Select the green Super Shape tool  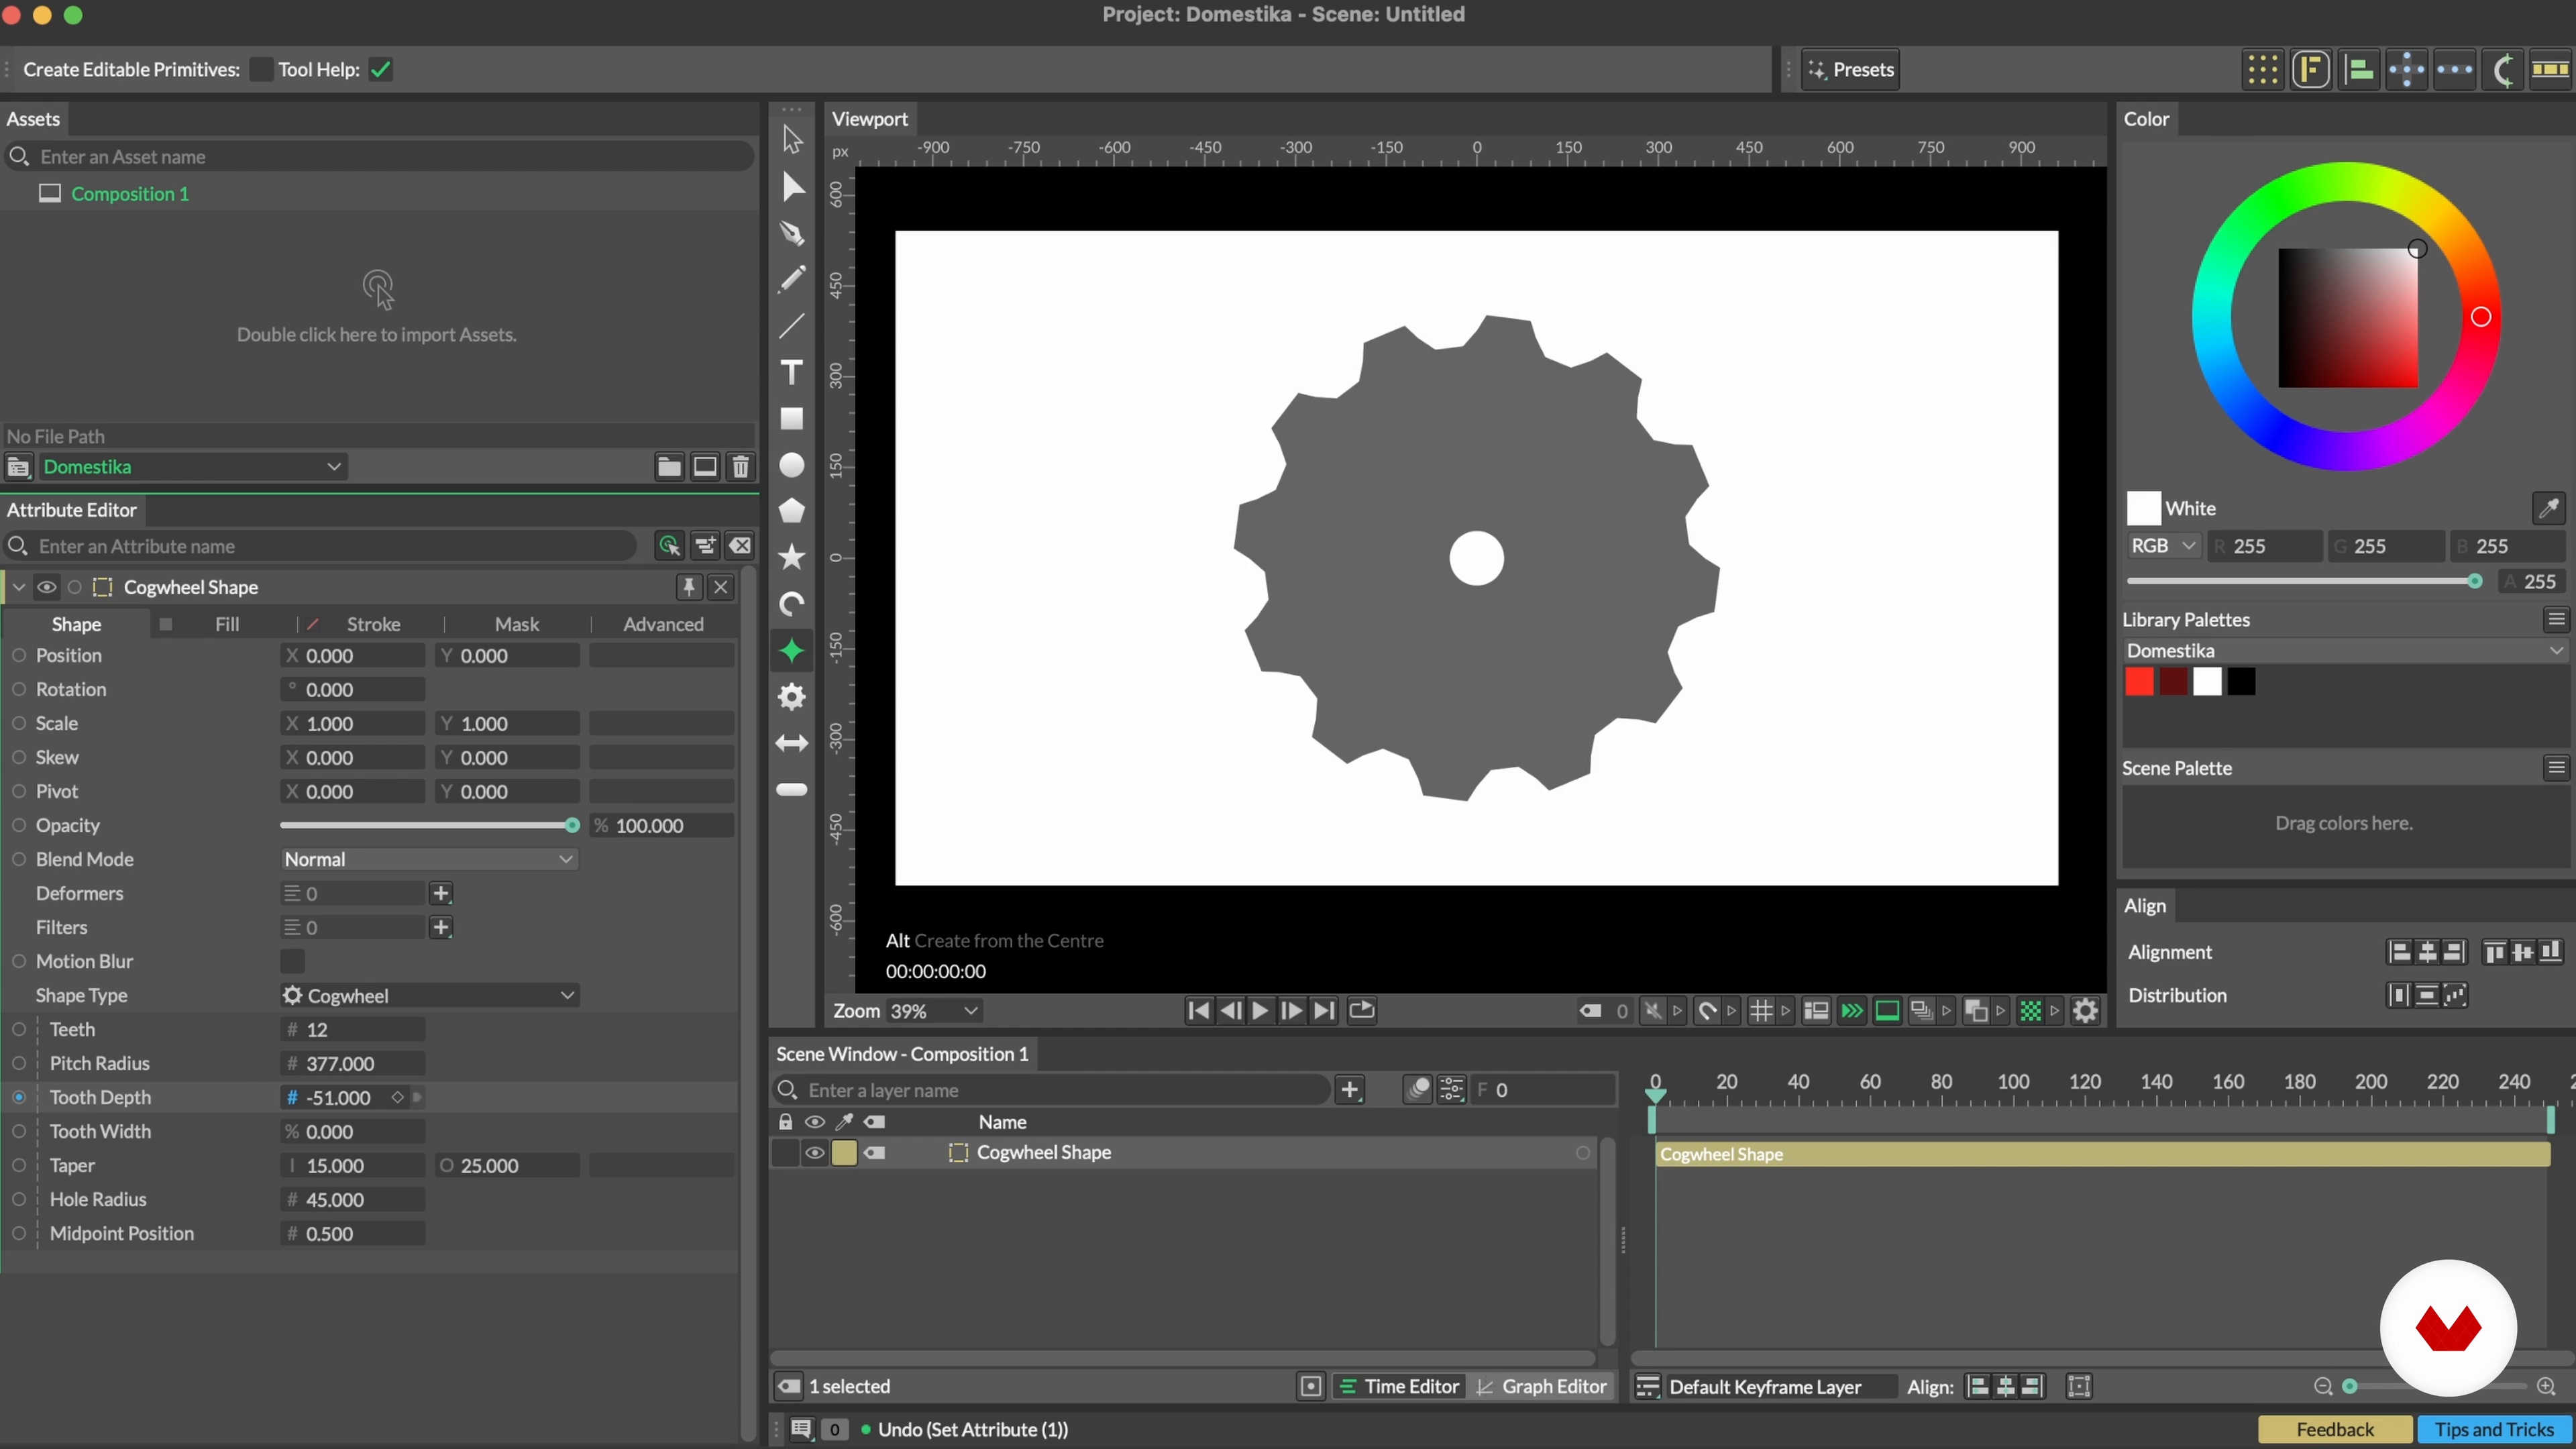pos(792,651)
